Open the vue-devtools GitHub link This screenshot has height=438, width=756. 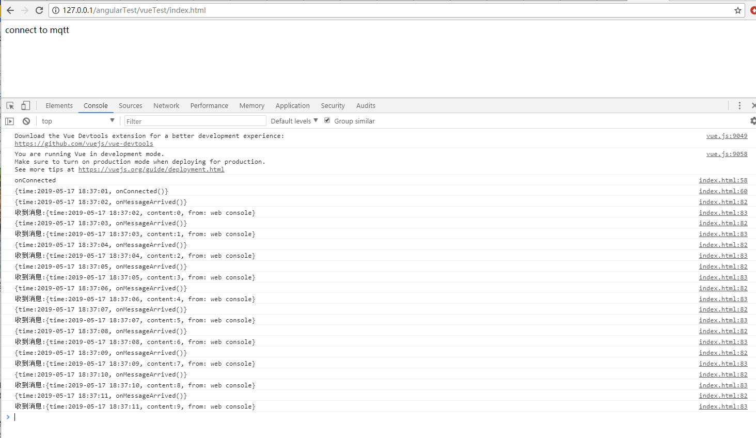coord(84,144)
